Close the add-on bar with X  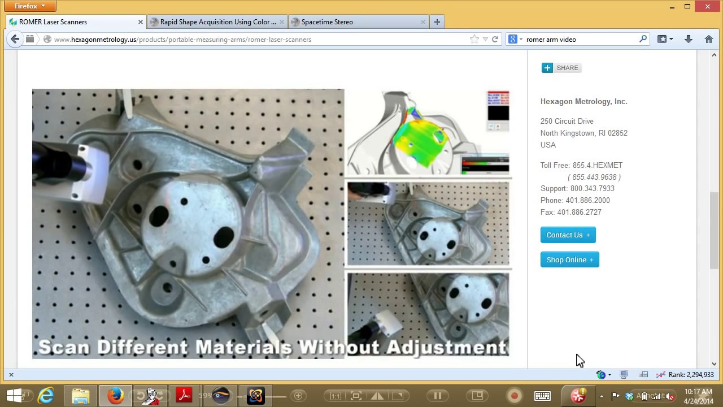(x=11, y=375)
